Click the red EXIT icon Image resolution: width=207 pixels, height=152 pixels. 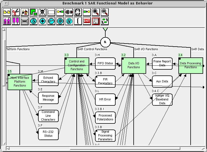coord(87,21)
